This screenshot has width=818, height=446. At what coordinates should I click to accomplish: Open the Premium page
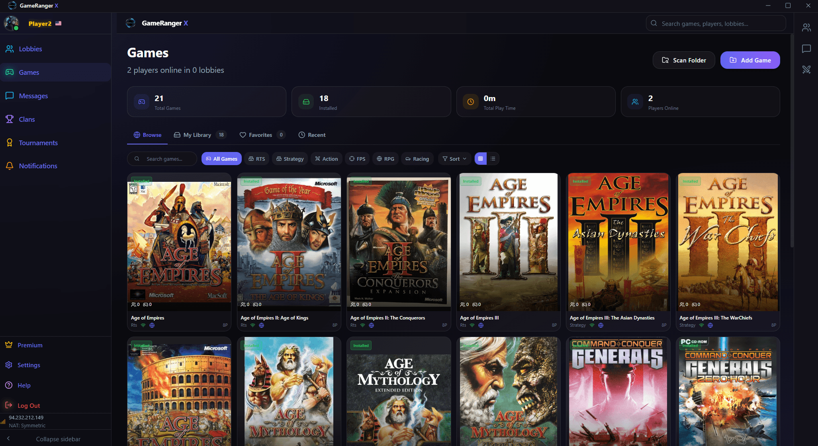(x=56, y=345)
